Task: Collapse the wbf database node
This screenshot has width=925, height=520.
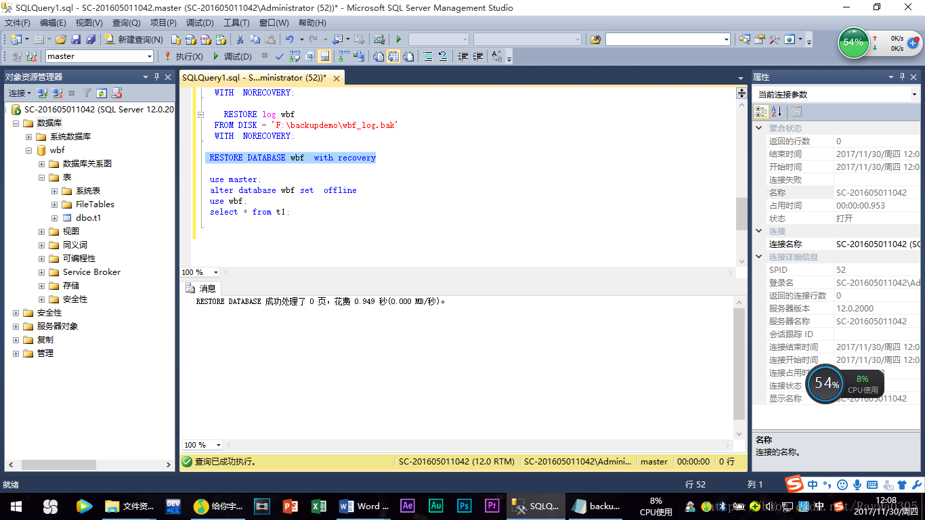Action: (x=28, y=150)
